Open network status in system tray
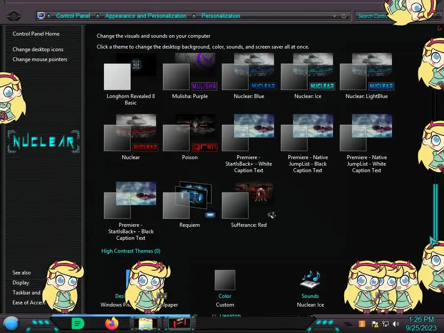The height and width of the screenshot is (333, 444). click(x=385, y=323)
